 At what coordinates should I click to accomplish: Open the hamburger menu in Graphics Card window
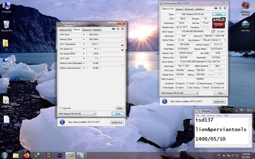click(x=224, y=9)
